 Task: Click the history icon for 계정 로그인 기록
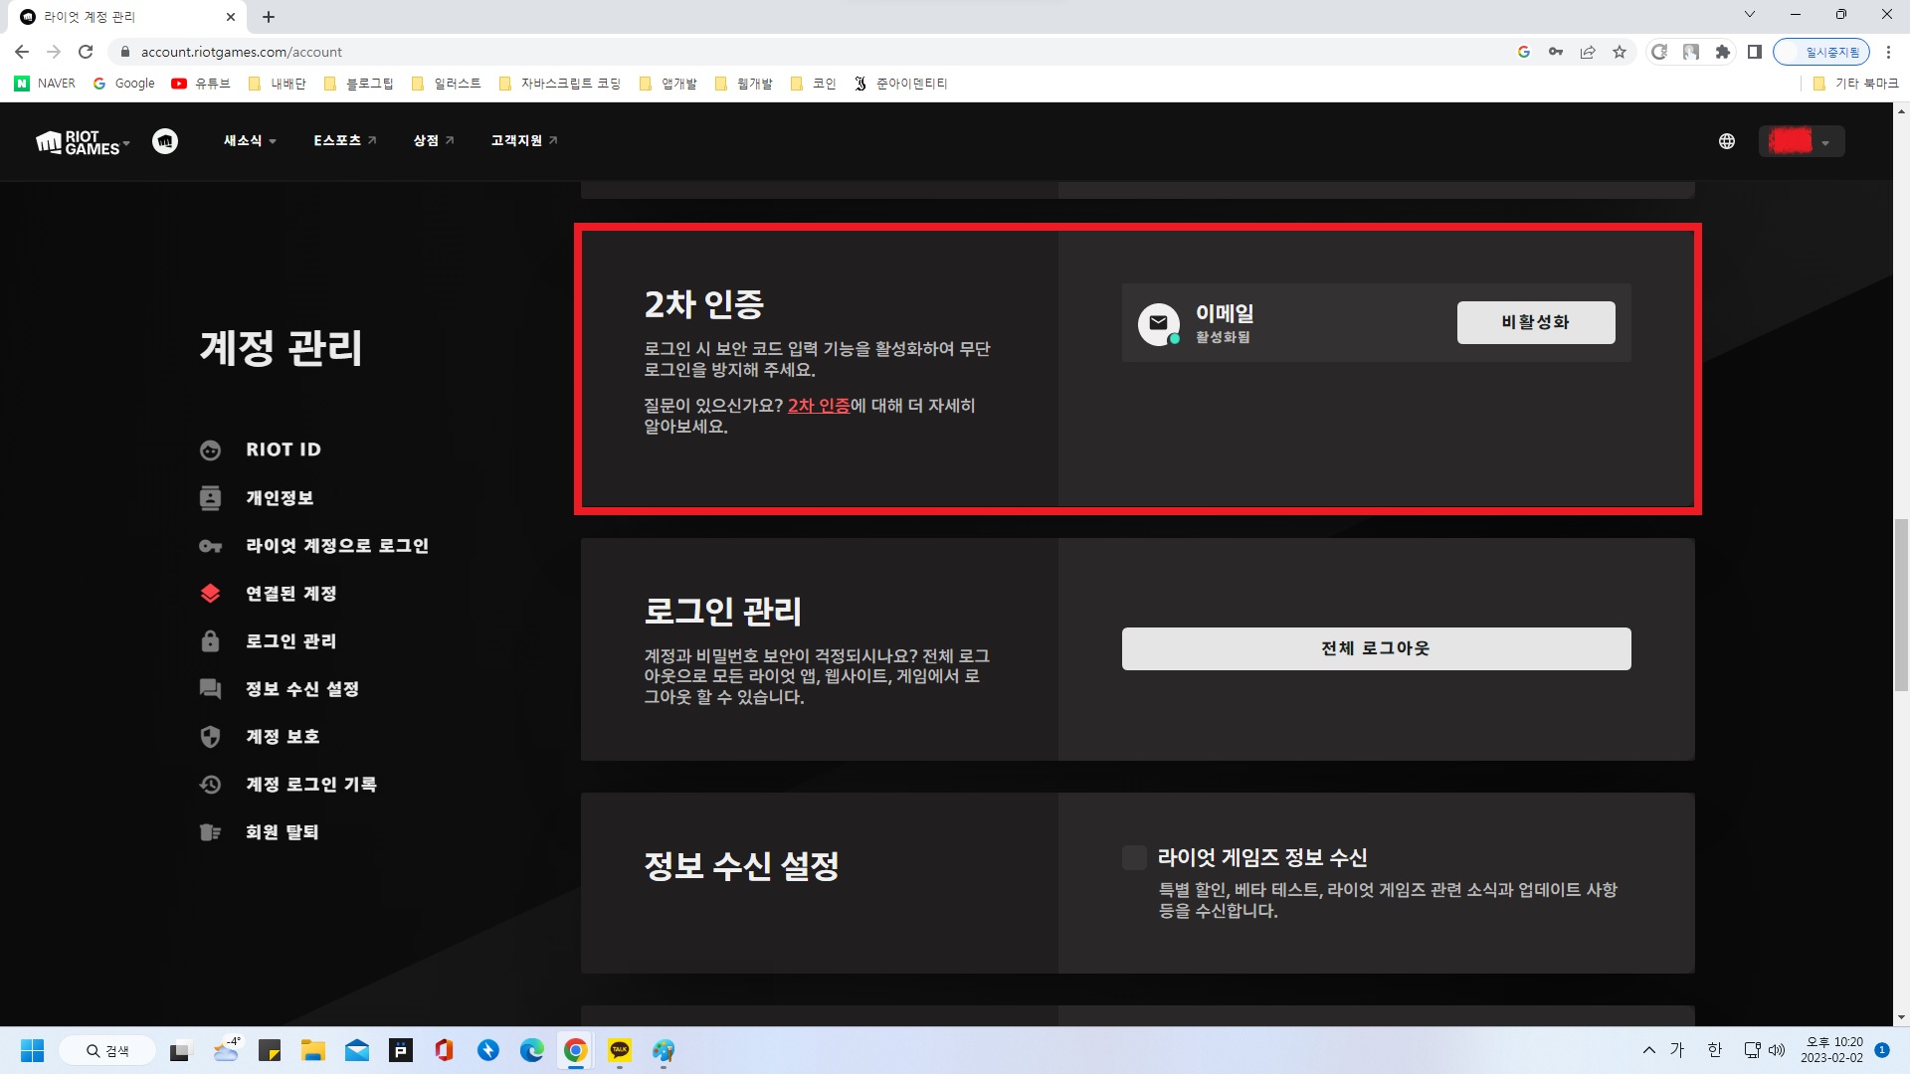(x=210, y=785)
